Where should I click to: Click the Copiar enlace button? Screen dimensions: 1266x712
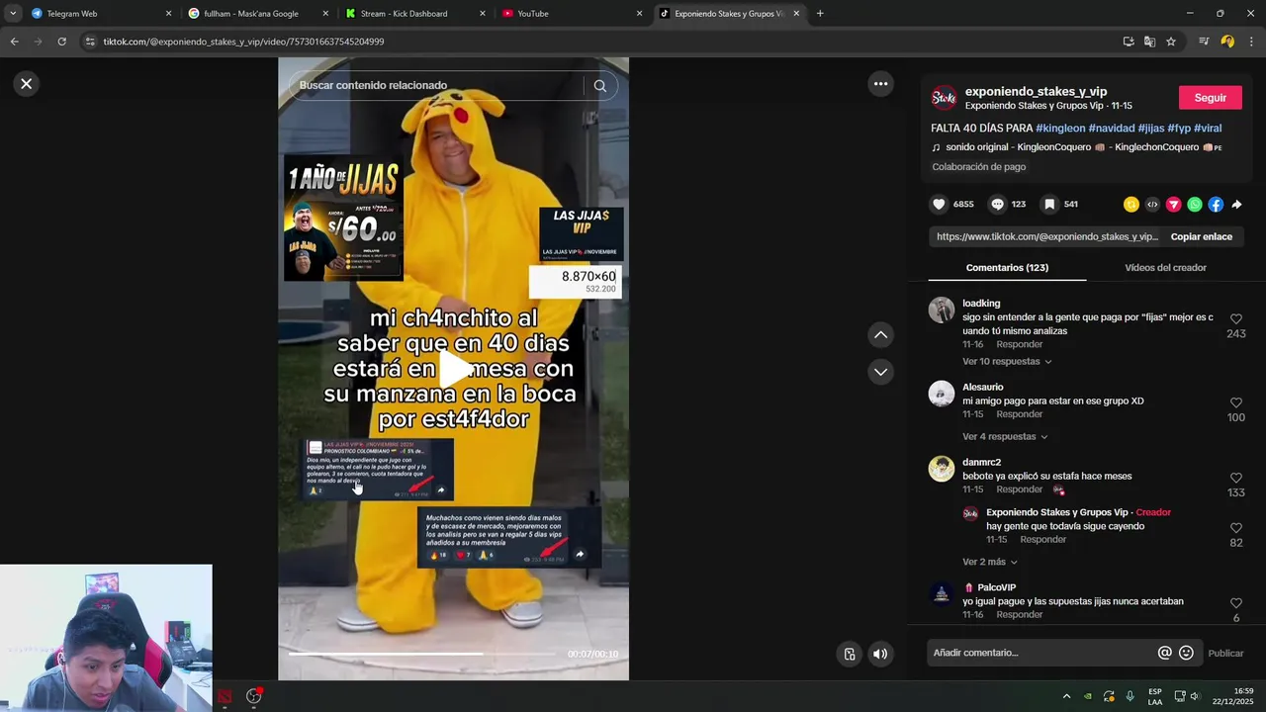1202,237
